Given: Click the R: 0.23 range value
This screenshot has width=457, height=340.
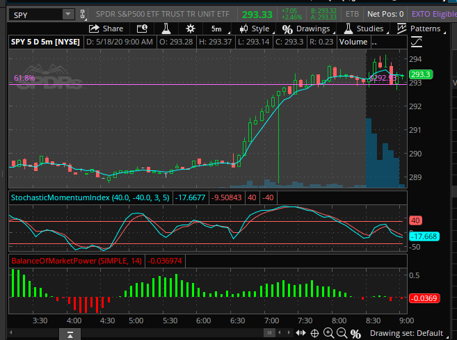Looking at the screenshot, I should tap(321, 42).
